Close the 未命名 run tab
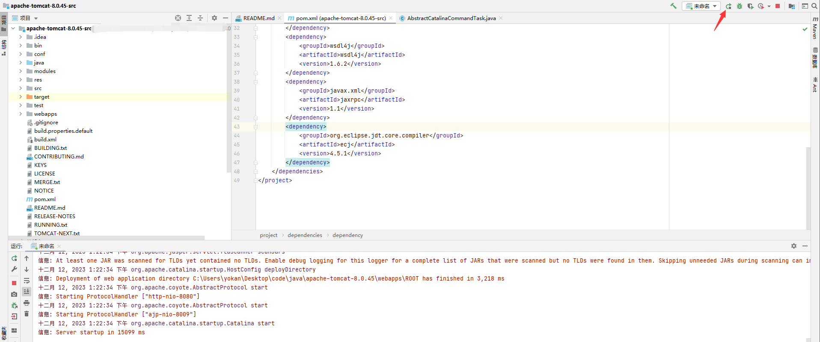This screenshot has width=820, height=342. 59,246
